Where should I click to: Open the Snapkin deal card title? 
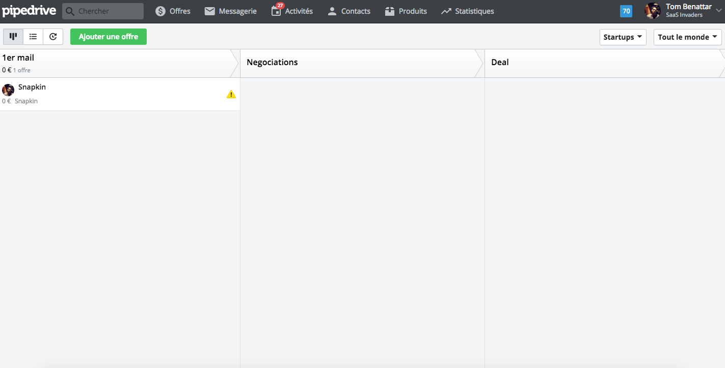(32, 87)
